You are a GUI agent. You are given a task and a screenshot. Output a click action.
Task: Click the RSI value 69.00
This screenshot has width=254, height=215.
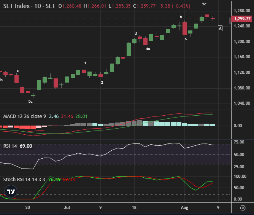tap(26, 146)
